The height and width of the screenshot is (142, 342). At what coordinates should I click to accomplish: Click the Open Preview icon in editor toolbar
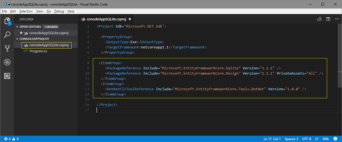319,19
